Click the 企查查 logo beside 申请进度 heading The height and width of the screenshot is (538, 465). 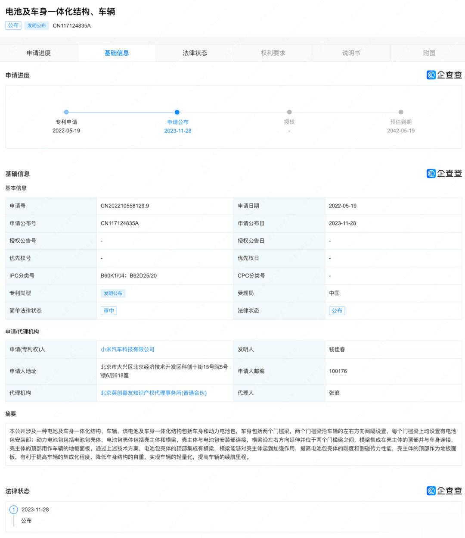click(x=444, y=75)
